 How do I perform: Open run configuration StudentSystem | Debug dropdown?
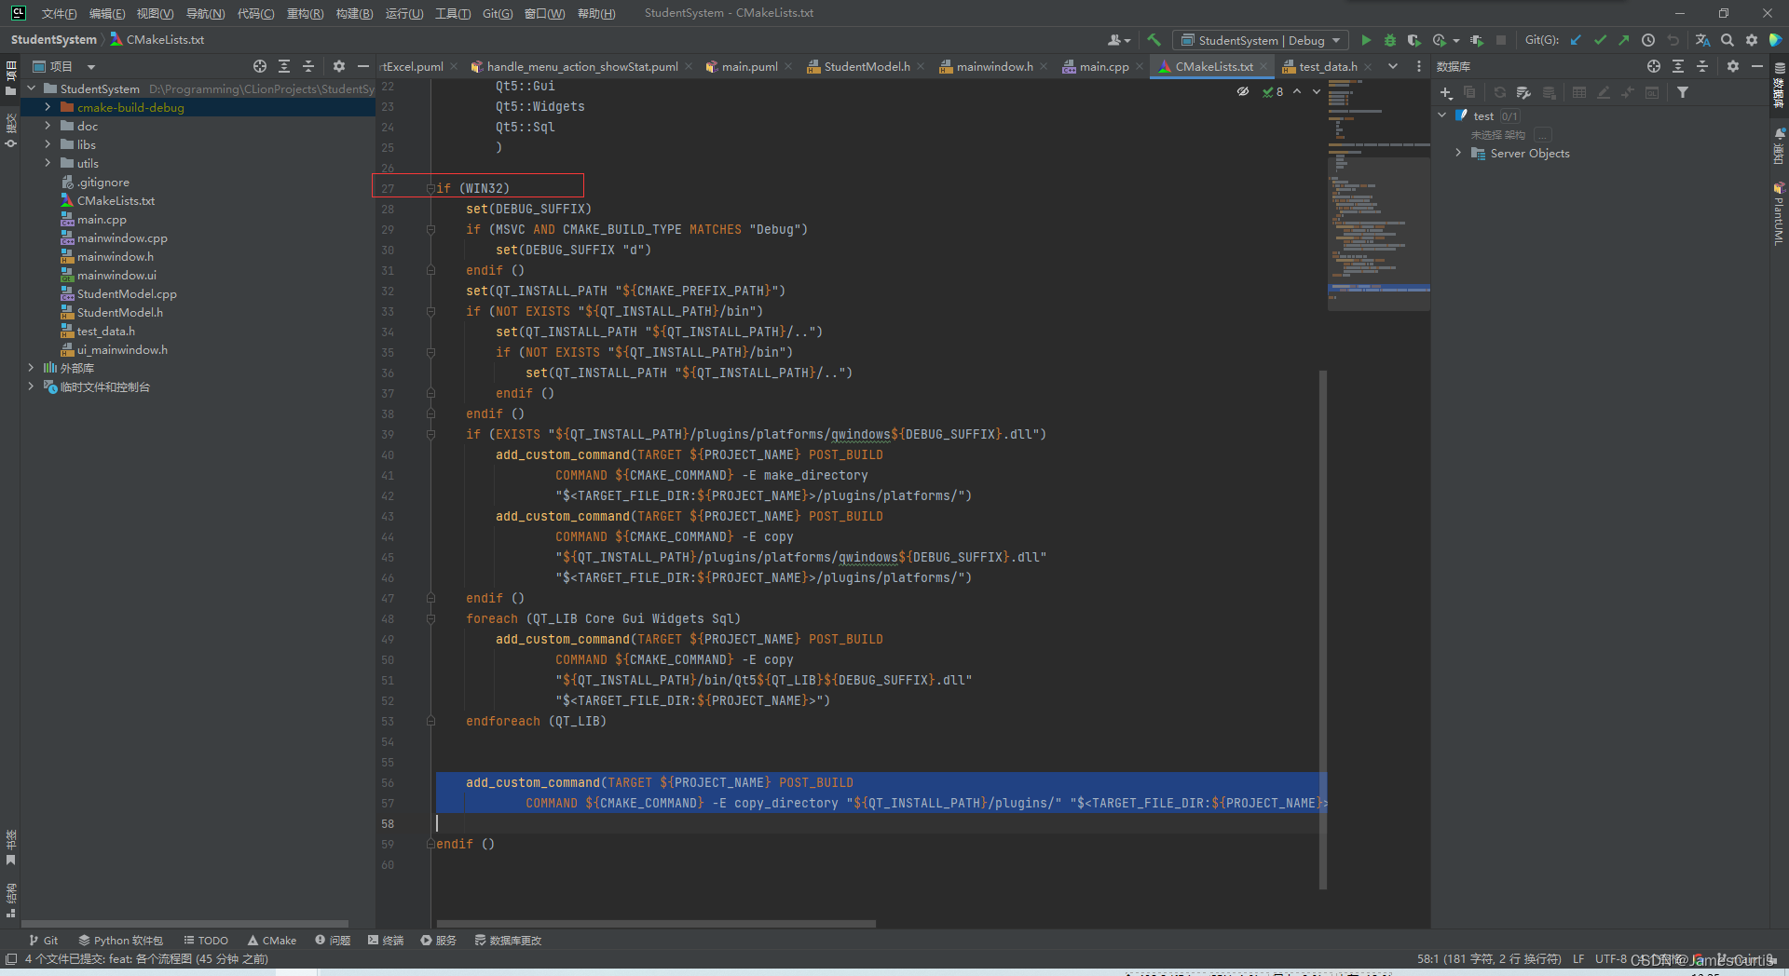1261,40
